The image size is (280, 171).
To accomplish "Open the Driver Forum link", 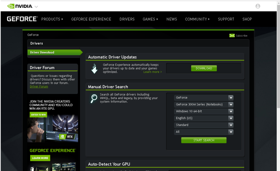I will coord(39,86).
